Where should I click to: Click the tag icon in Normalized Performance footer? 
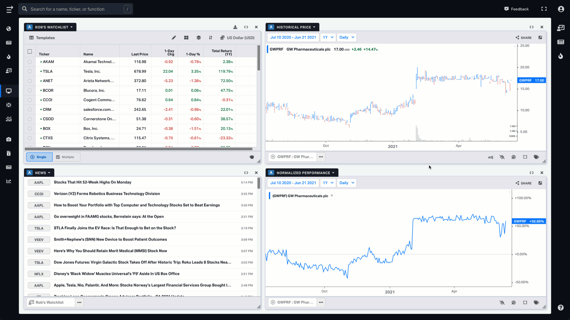point(536,303)
